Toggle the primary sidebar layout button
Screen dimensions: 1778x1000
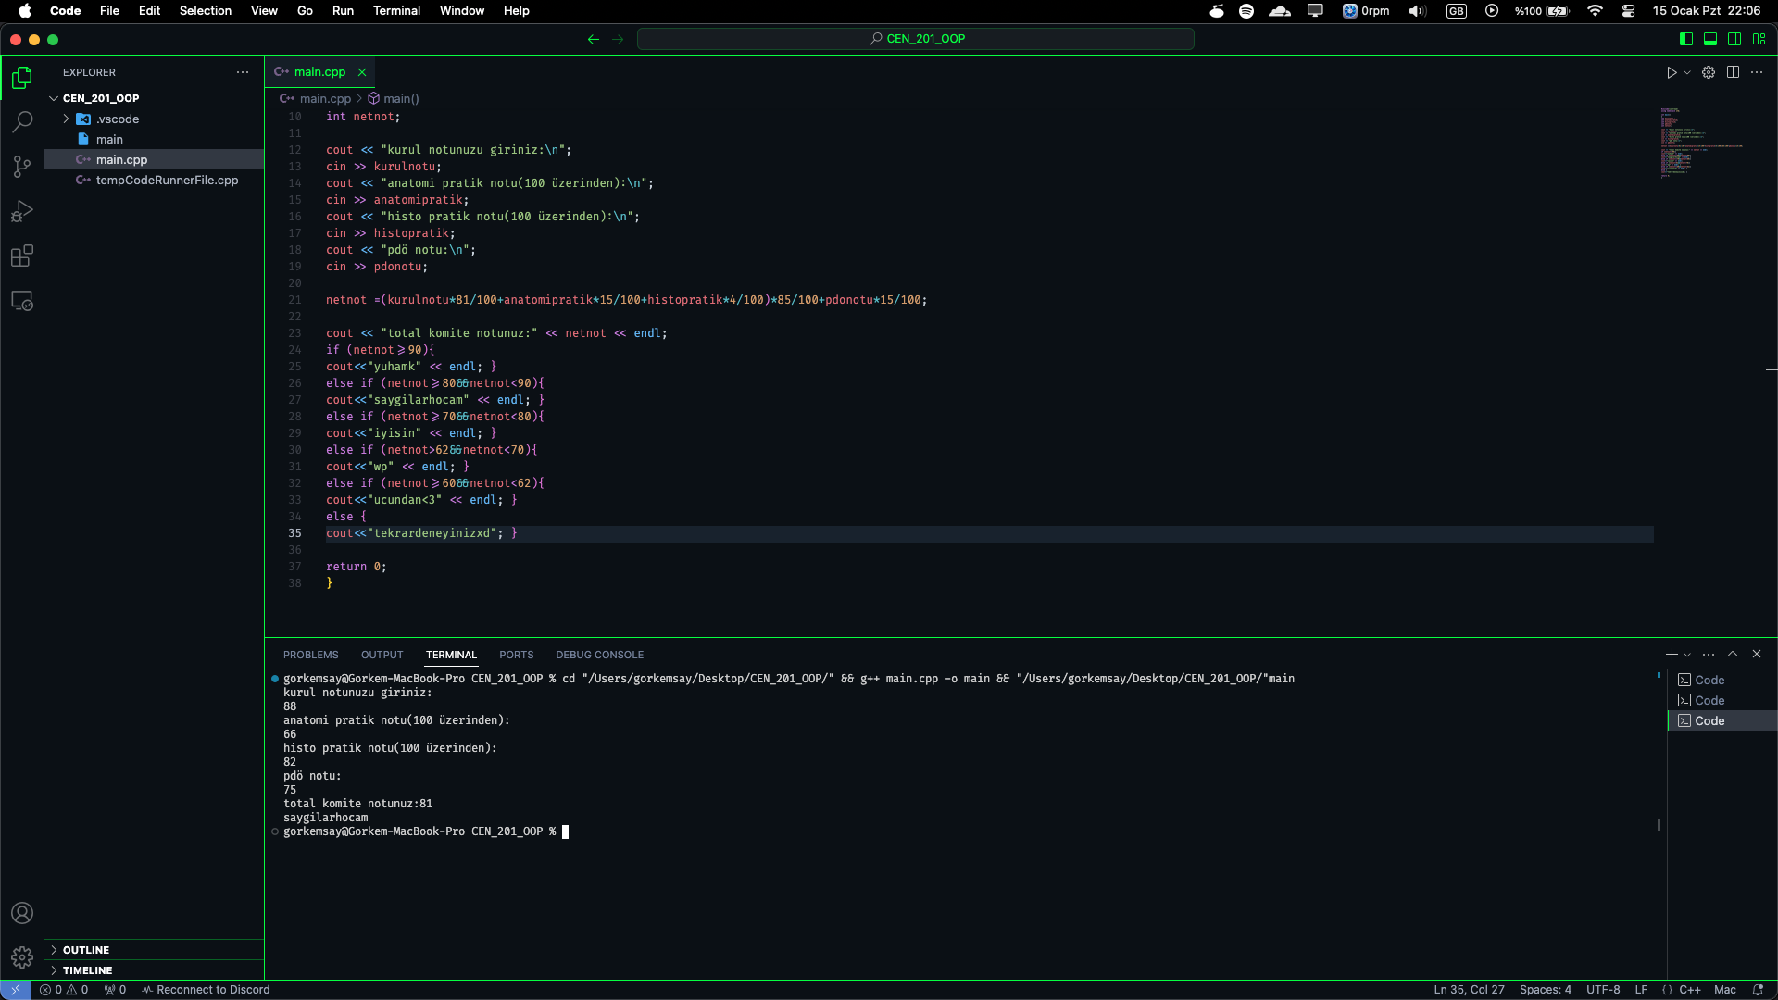point(1686,39)
